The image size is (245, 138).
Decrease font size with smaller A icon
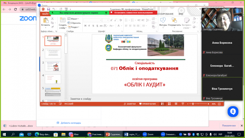115,20
